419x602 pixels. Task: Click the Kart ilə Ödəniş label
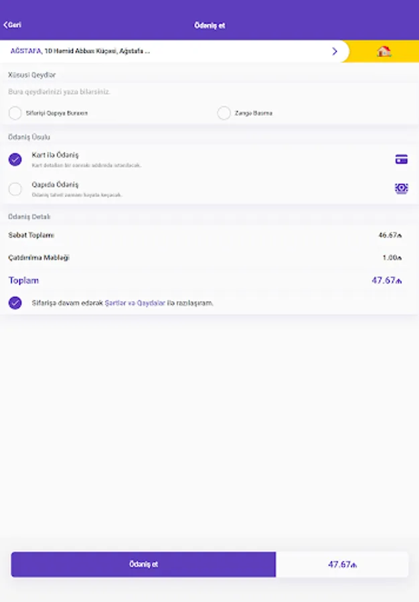pos(56,155)
